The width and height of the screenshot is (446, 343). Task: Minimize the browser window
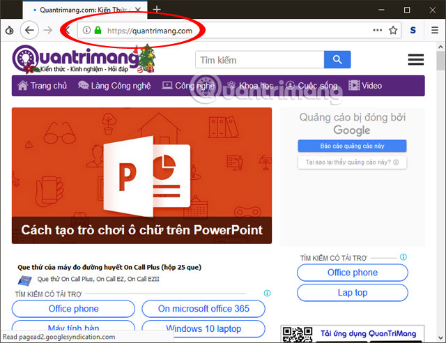tap(381, 10)
